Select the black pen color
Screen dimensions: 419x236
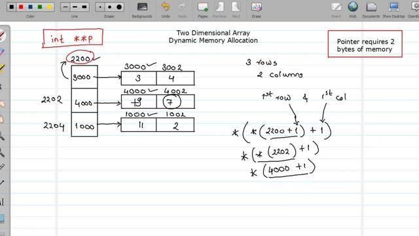coord(12,7)
